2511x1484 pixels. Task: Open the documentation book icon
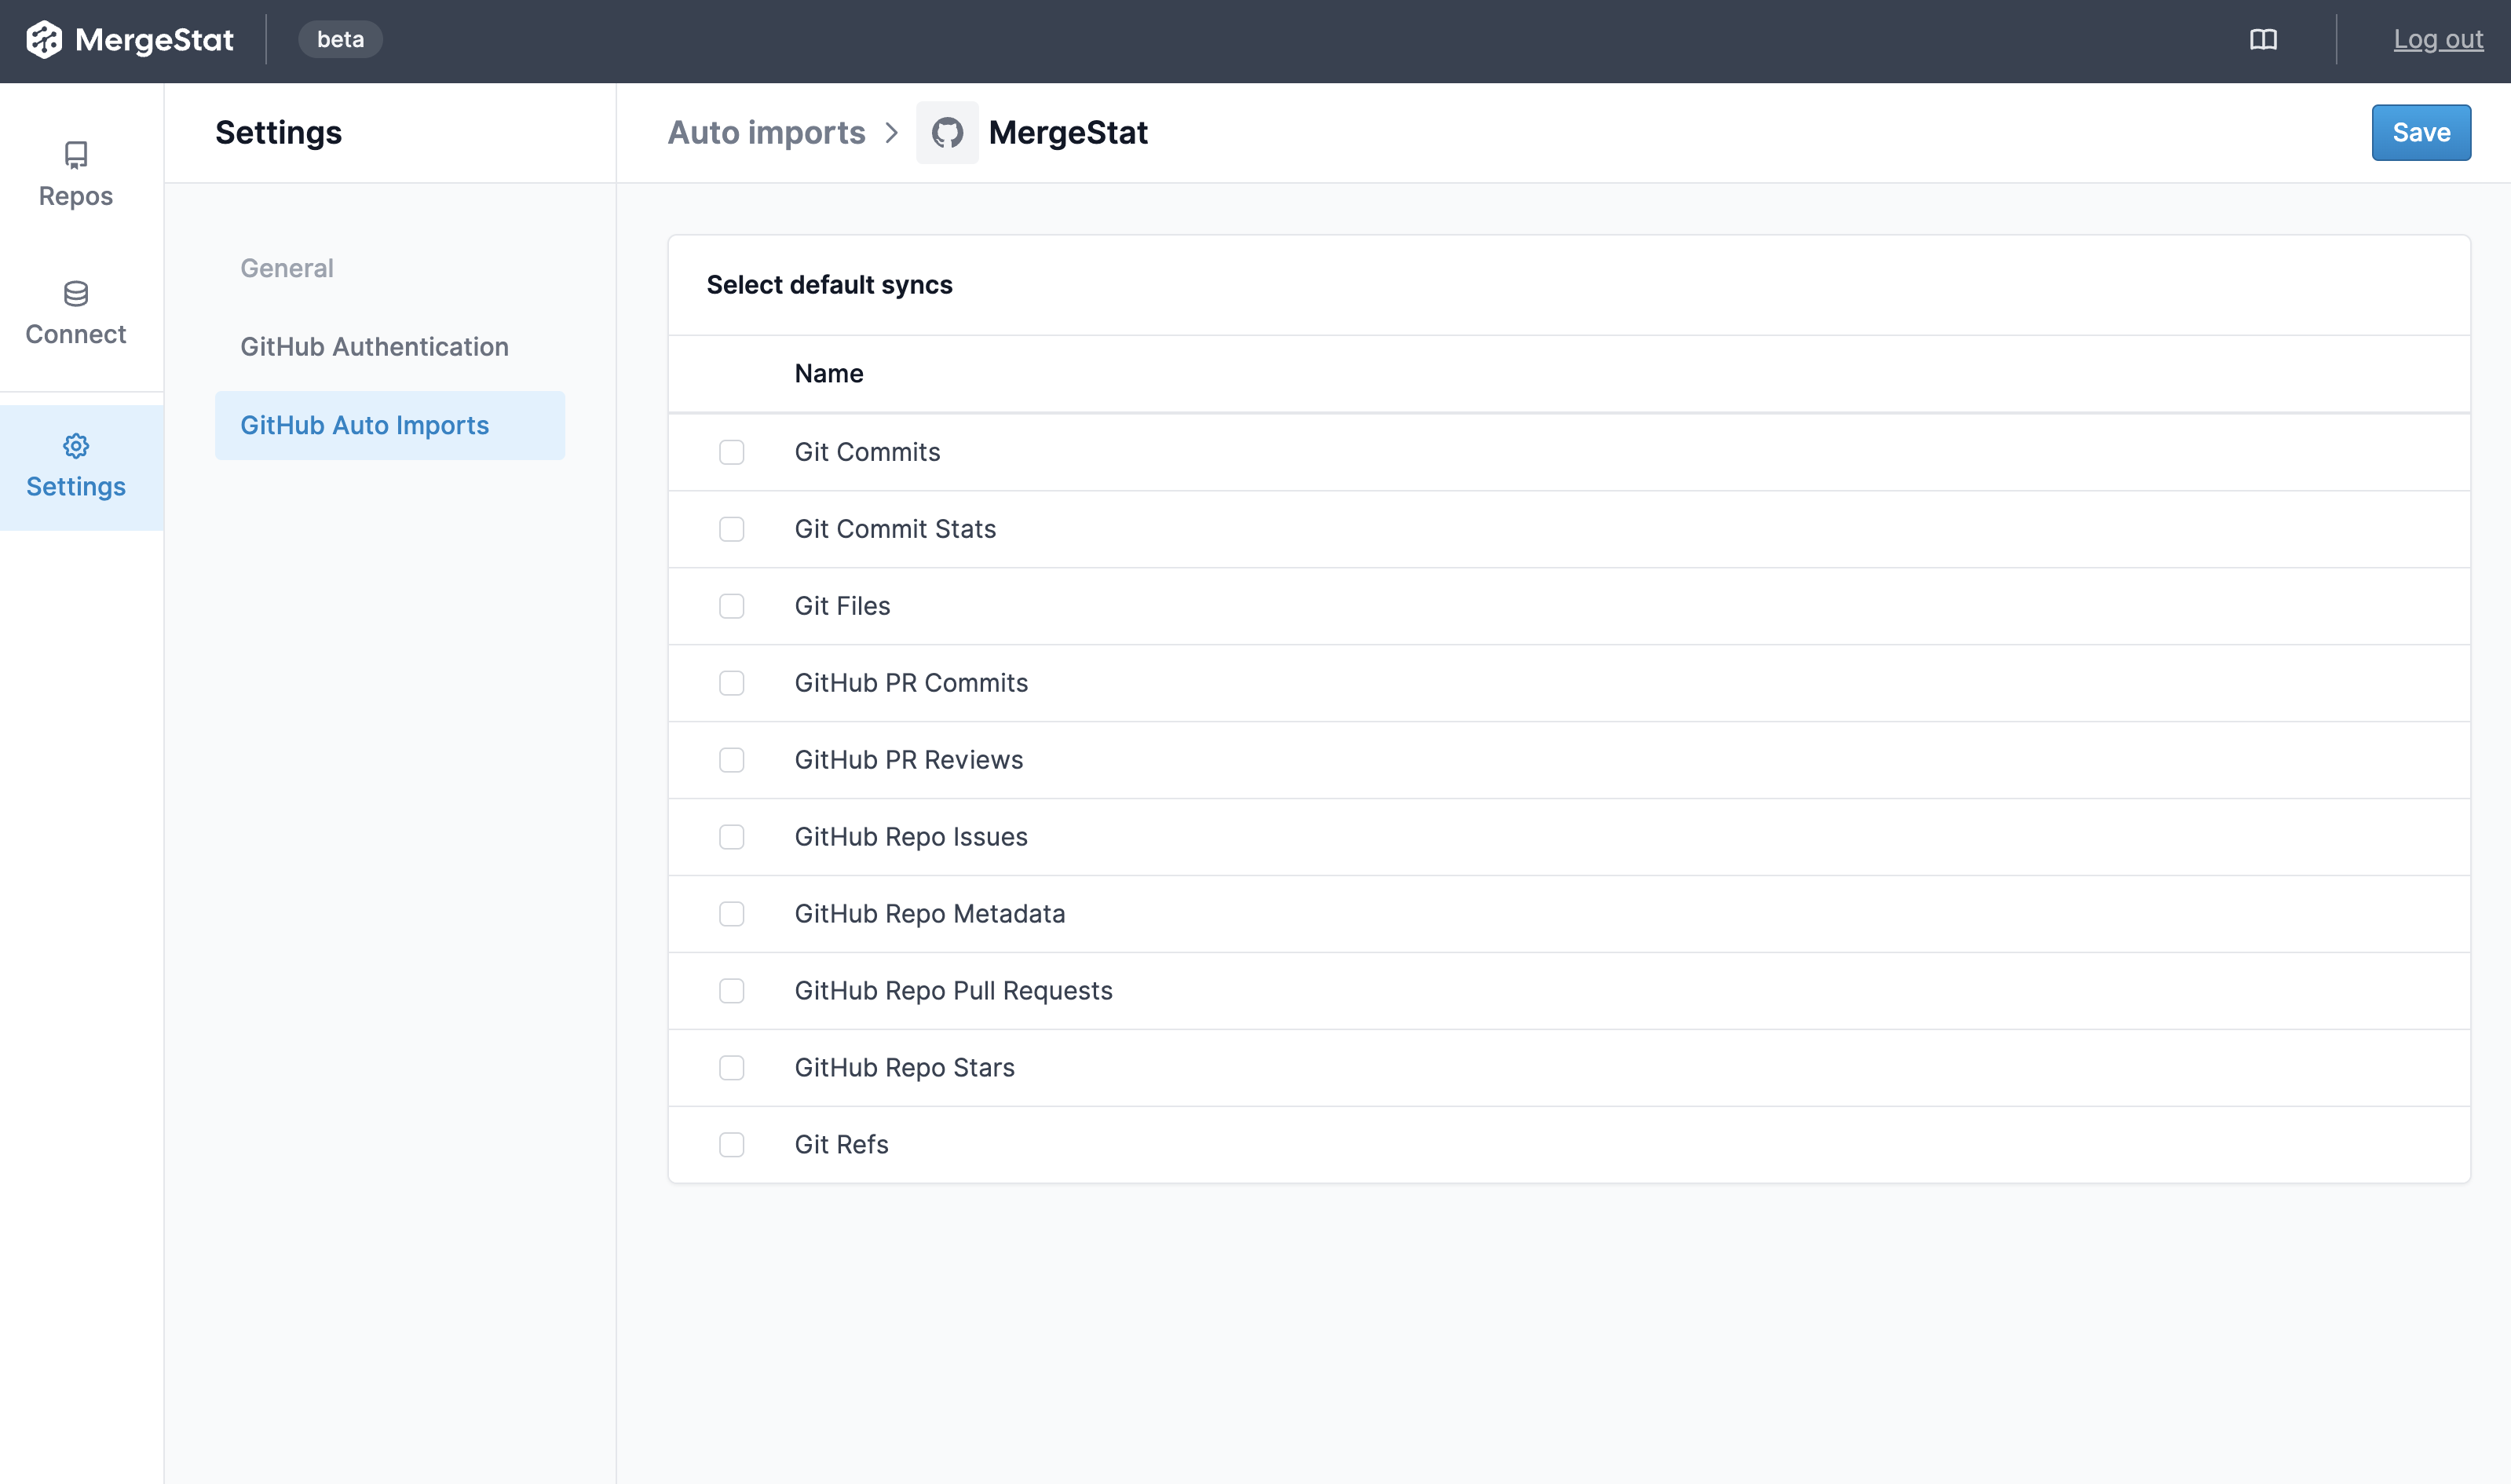click(2263, 40)
